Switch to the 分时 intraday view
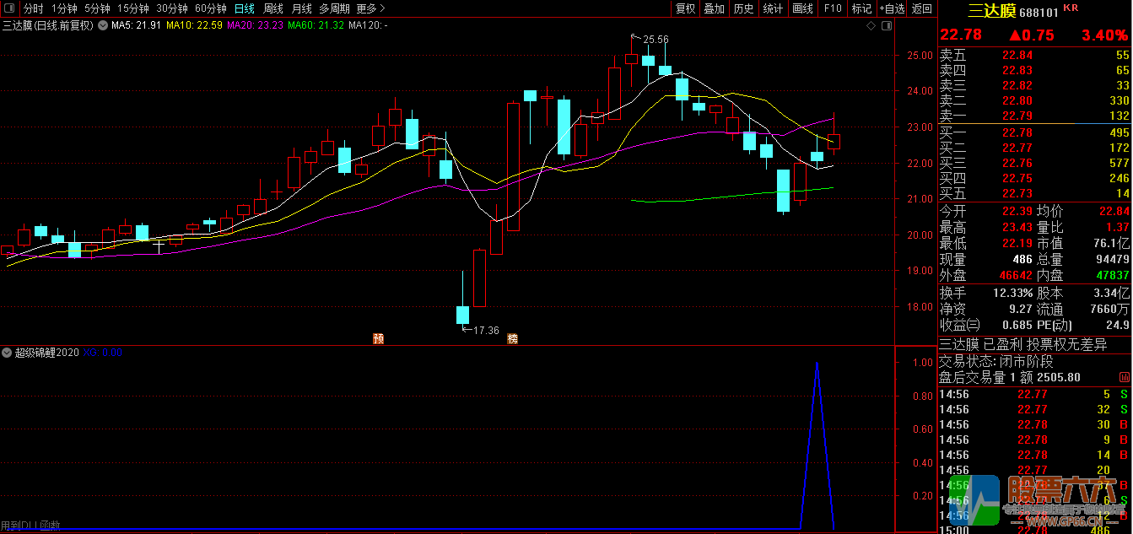This screenshot has height=534, width=1133. [x=33, y=8]
